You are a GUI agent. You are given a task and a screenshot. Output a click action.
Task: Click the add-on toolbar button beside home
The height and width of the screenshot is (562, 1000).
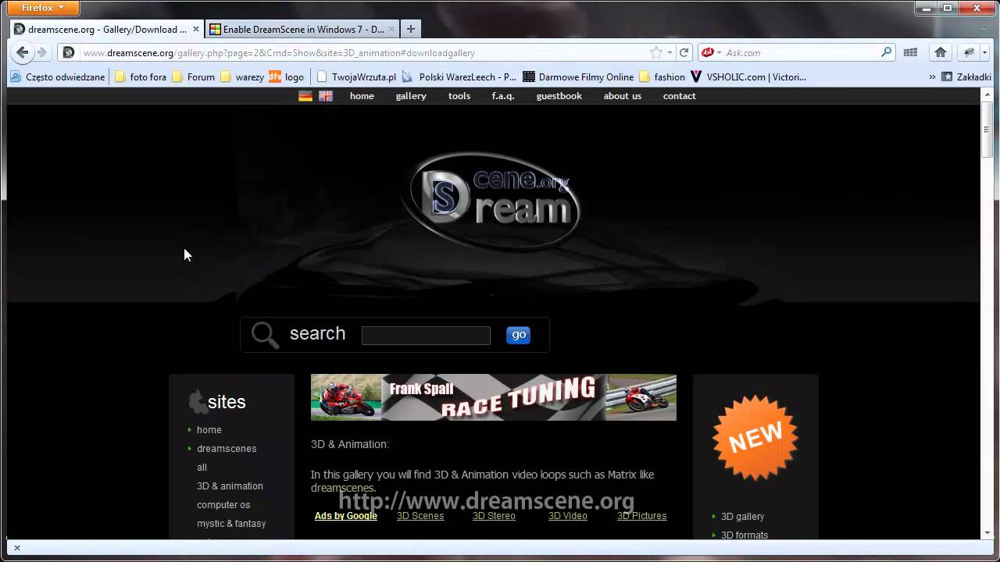pyautogui.click(x=970, y=52)
